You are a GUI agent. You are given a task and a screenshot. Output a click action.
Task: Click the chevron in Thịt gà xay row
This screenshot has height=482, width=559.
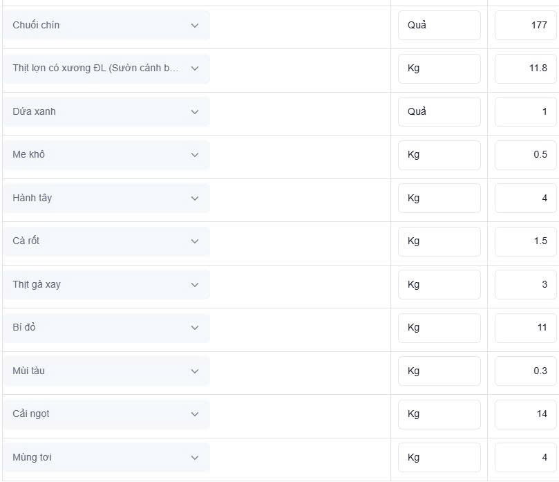click(195, 285)
